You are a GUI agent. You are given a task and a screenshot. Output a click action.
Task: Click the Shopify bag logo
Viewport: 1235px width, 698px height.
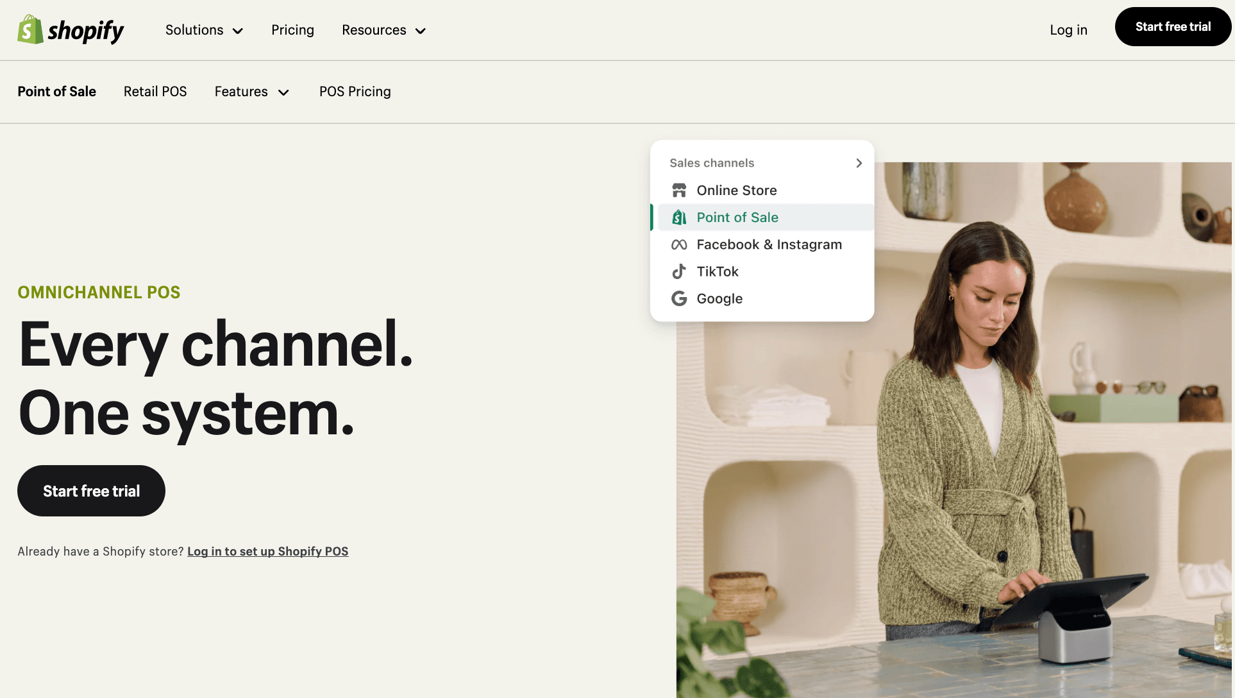pyautogui.click(x=28, y=30)
